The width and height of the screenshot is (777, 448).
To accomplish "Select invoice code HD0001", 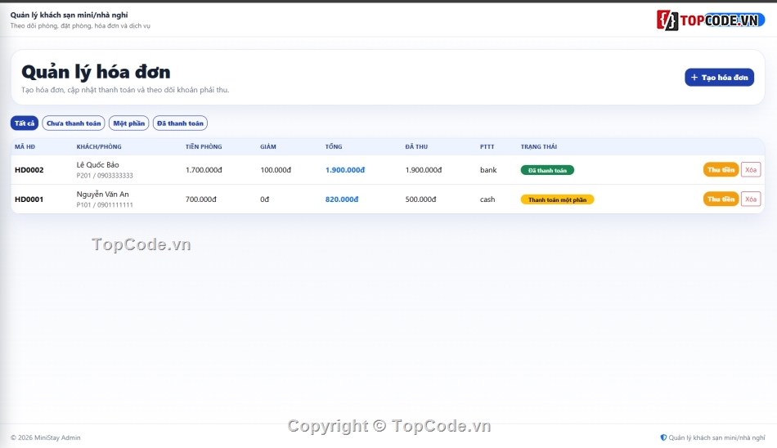I will pyautogui.click(x=29, y=199).
